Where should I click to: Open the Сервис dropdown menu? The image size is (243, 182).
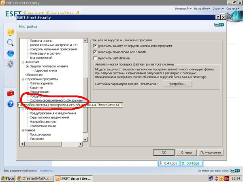pos(218,8)
